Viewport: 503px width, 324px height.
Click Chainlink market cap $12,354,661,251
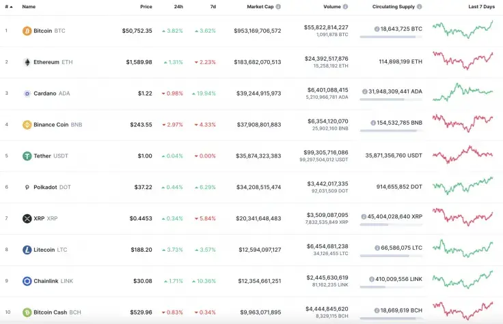pos(260,281)
